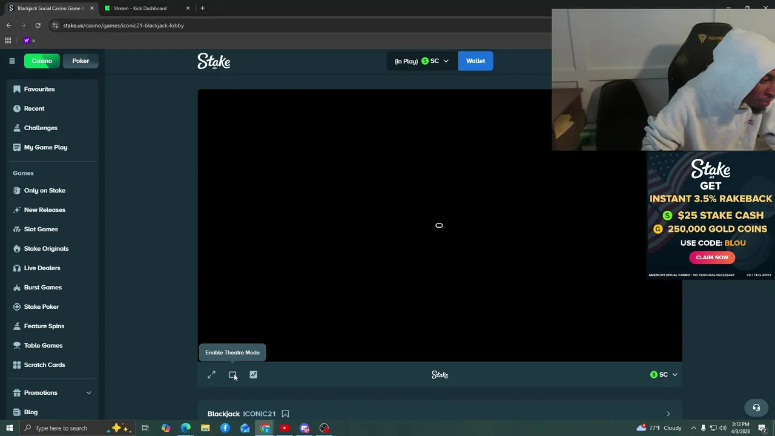This screenshot has height=436, width=775.
Task: Open the In Play SC balance dropdown
Action: click(421, 61)
